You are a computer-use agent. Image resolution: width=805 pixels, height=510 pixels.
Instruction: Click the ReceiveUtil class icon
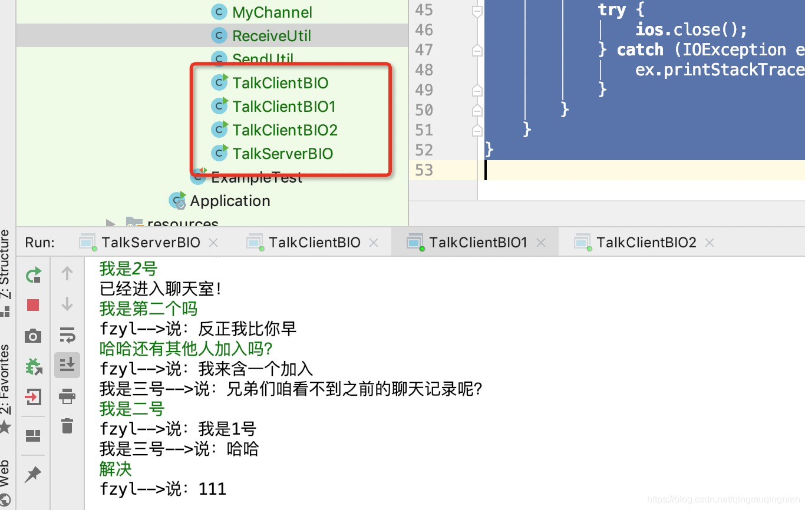tap(219, 36)
